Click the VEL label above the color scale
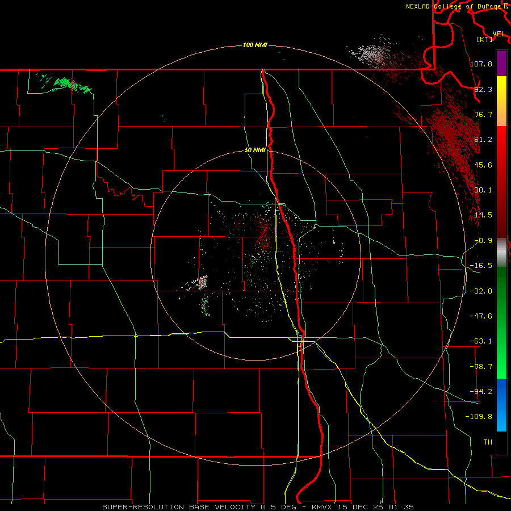Image resolution: width=511 pixels, height=511 pixels. (x=499, y=34)
